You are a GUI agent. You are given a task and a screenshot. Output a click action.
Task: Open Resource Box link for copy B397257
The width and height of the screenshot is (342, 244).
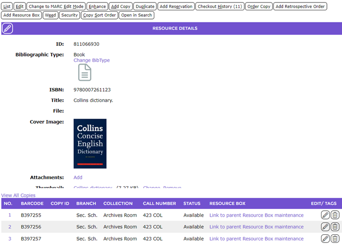(256, 239)
